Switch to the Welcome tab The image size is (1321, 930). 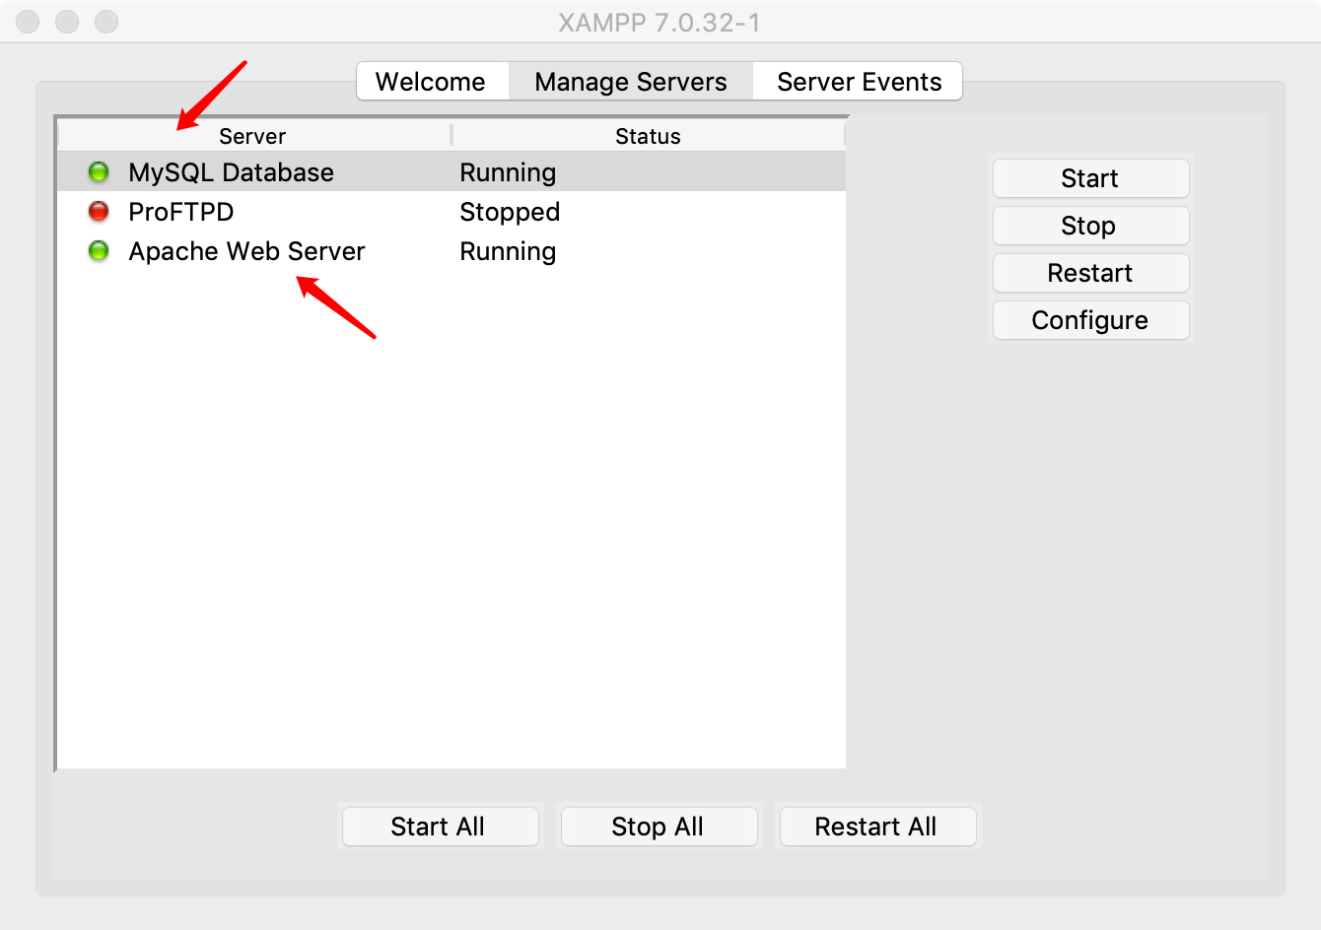432,81
